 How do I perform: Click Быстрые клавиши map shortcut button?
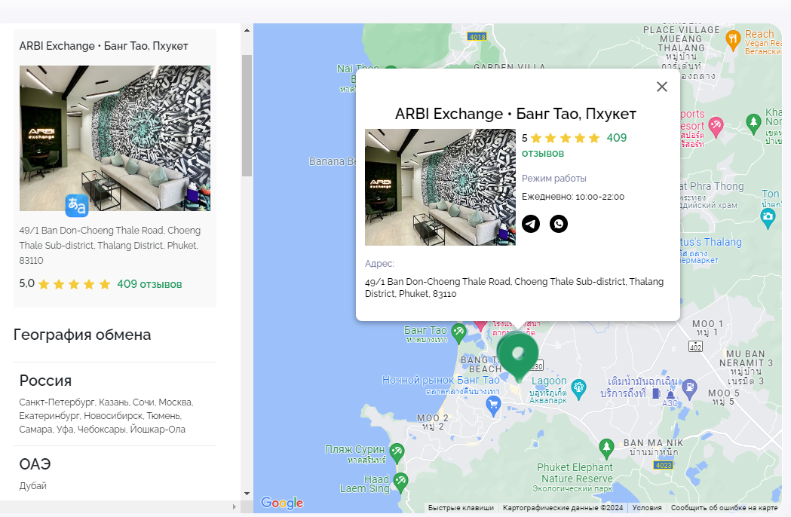461,507
